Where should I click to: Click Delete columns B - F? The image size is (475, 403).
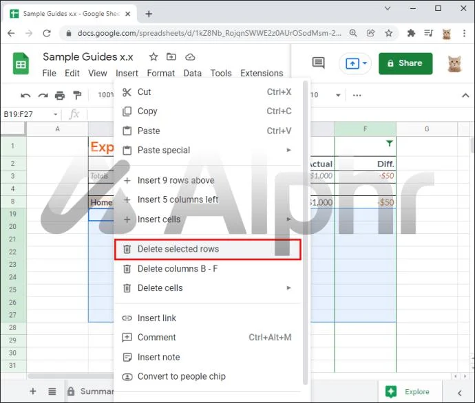click(207, 269)
